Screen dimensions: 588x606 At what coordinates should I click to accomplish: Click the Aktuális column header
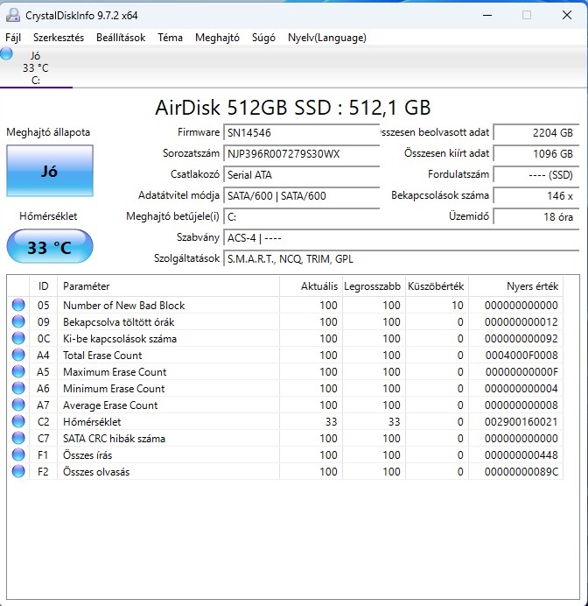tap(311, 286)
